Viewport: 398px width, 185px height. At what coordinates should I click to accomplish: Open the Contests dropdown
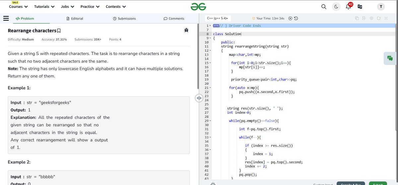tap(116, 7)
